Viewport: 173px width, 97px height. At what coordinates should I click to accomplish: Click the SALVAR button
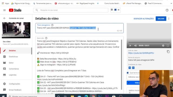[161, 19]
